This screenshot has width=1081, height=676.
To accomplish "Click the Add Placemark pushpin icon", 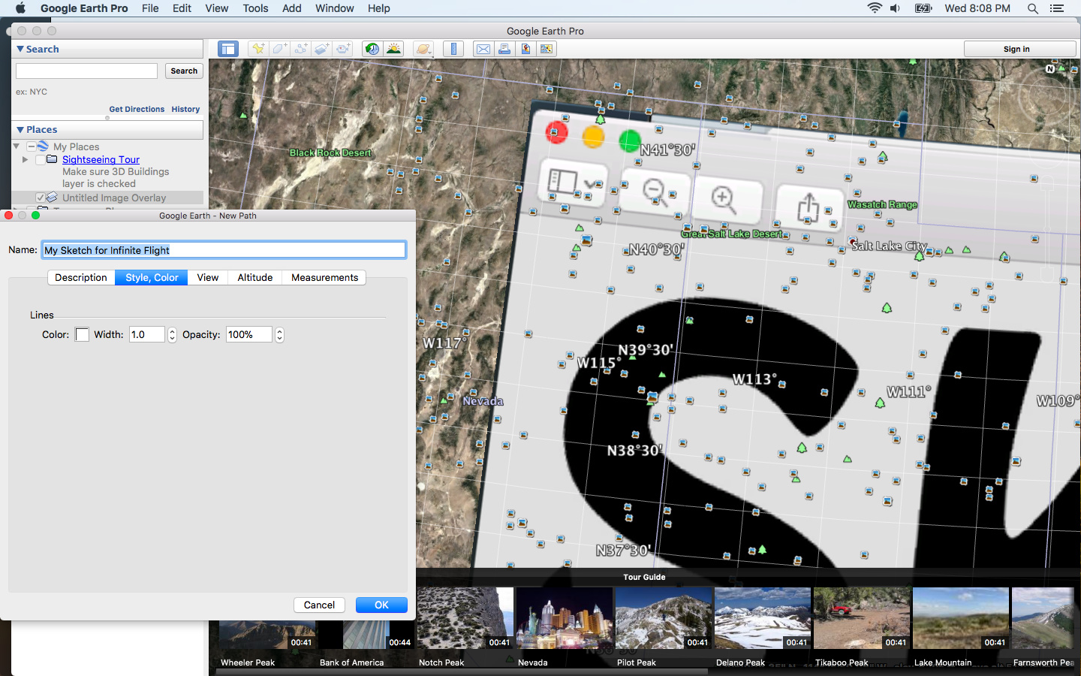I will (x=258, y=49).
